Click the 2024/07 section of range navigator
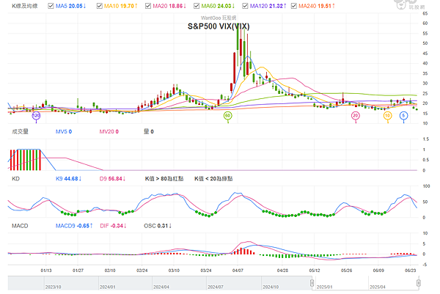The image size is (440, 294). pos(234,283)
